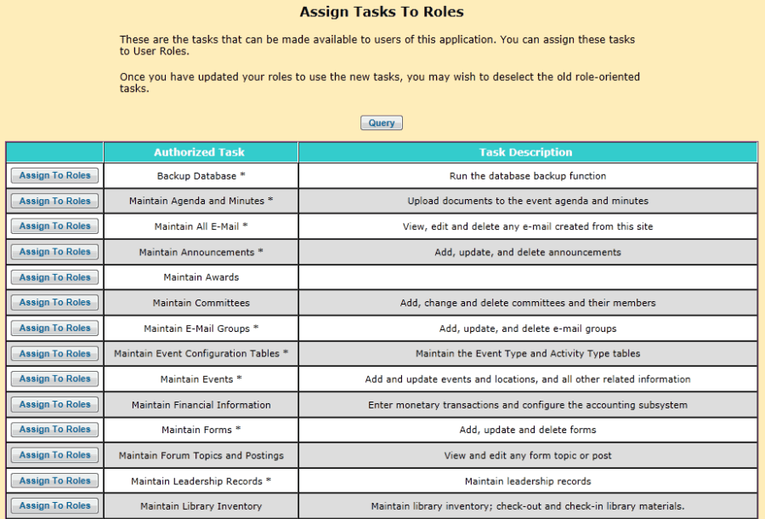765x519 pixels.
Task: Click the 'Maintain Events *' task cell
Action: pos(201,379)
